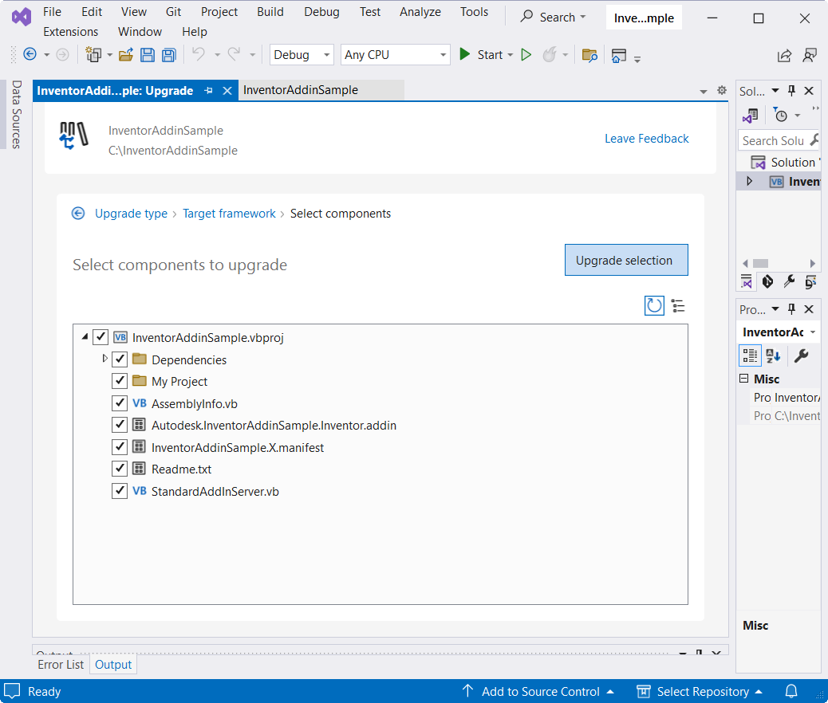
Task: Expand the project node in Solution Explorer
Action: coord(749,181)
